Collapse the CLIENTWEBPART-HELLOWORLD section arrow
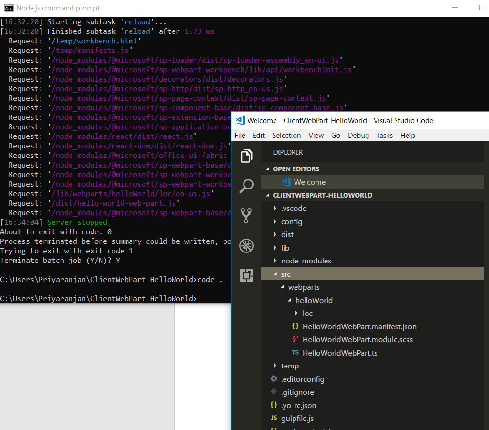 click(267, 195)
